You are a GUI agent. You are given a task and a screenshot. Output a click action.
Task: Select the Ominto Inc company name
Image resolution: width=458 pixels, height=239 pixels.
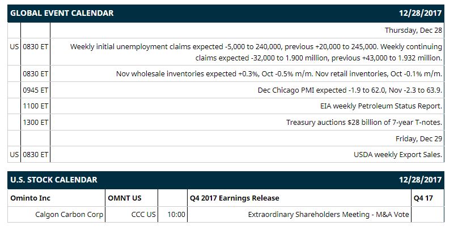click(x=31, y=198)
